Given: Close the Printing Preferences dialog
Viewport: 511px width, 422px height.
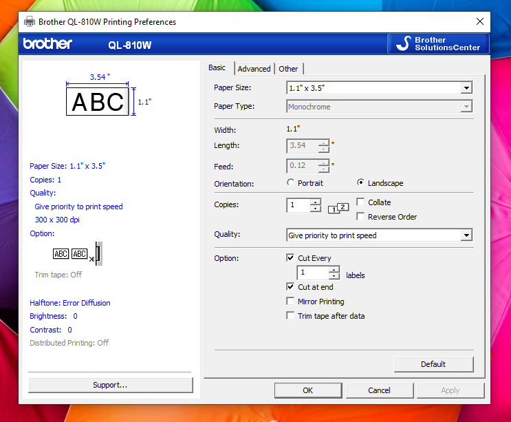Looking at the screenshot, I should click(x=480, y=21).
